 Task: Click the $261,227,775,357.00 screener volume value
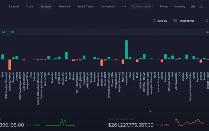(x=131, y=125)
